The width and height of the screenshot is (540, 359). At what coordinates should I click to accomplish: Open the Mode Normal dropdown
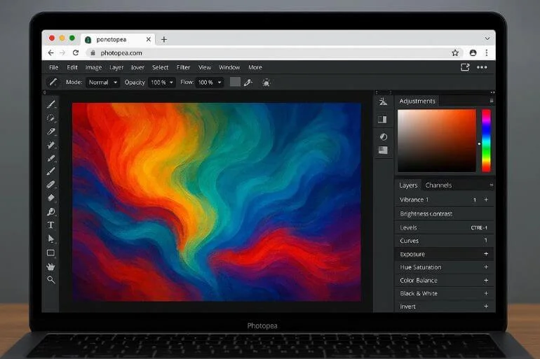pyautogui.click(x=102, y=83)
